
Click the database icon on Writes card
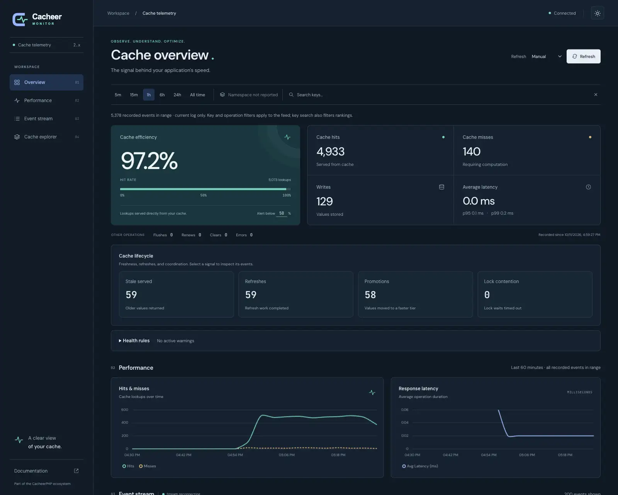click(441, 187)
